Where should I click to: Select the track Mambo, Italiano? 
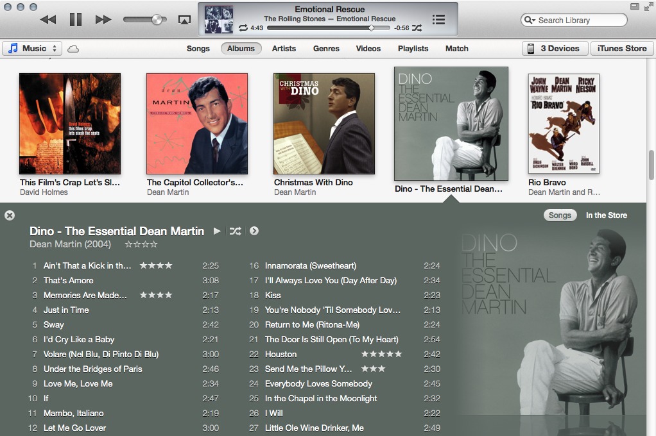click(74, 413)
